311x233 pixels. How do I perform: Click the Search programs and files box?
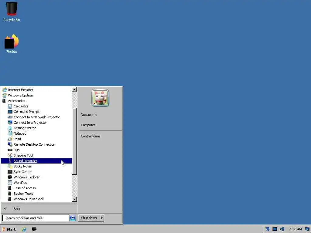click(x=36, y=218)
